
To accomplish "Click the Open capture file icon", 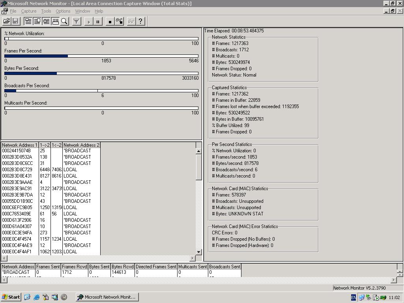I will coord(7,21).
